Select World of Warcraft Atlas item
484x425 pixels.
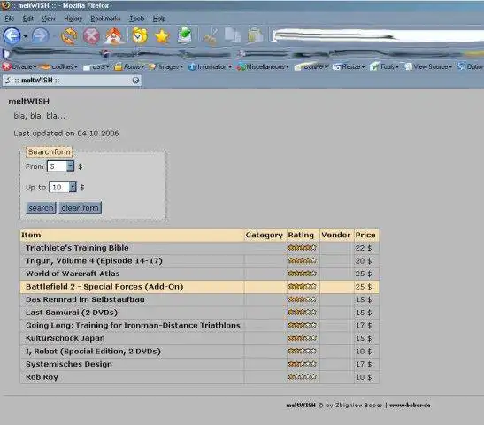(x=73, y=274)
